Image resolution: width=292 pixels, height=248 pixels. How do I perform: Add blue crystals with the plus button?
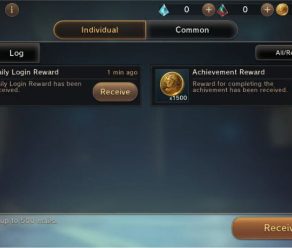pos(209,10)
